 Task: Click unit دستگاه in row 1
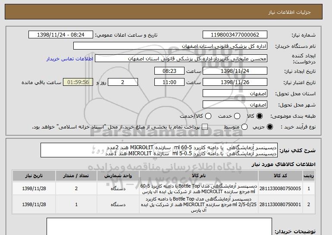(118, 188)
